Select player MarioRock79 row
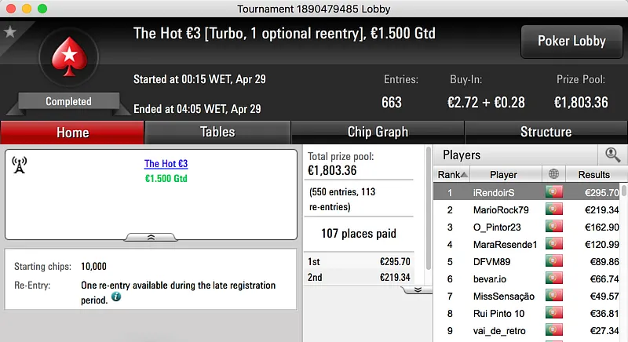The image size is (628, 342). pyautogui.click(x=503, y=209)
